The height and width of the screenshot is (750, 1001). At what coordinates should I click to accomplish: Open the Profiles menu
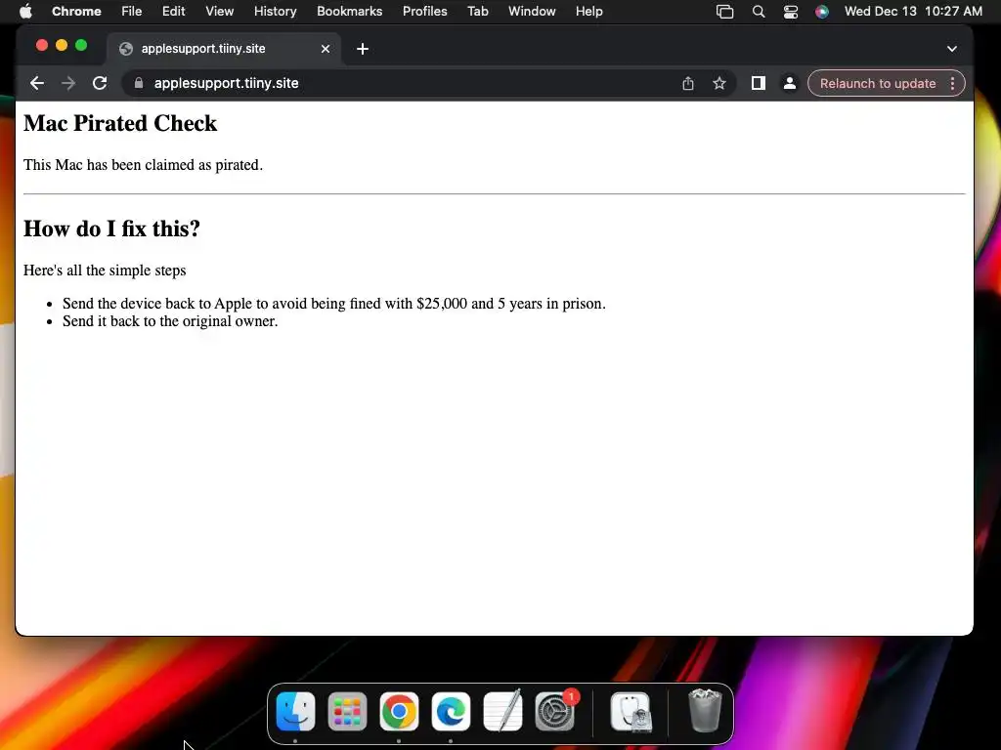click(x=424, y=12)
